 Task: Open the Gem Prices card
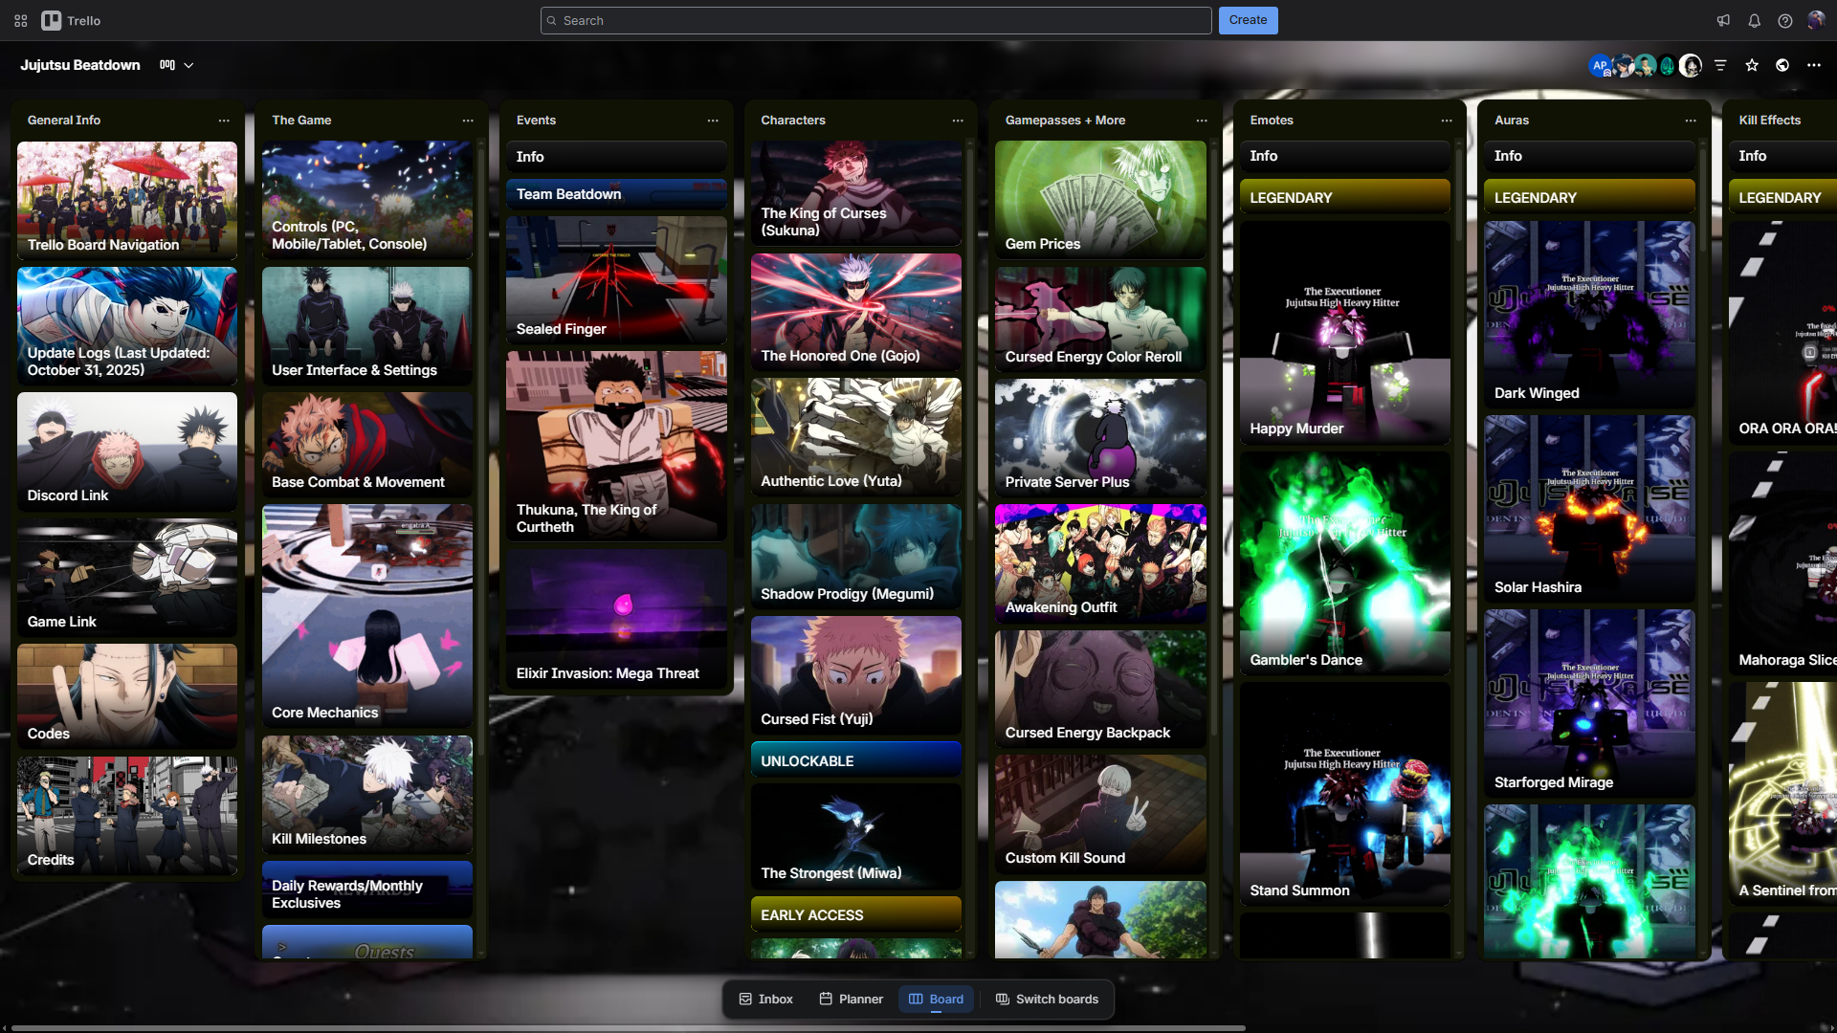tap(1100, 199)
